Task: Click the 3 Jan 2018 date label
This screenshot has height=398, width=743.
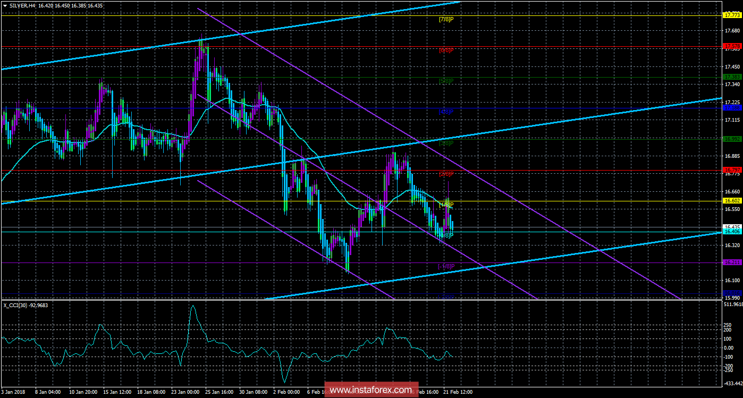Action: 13,392
